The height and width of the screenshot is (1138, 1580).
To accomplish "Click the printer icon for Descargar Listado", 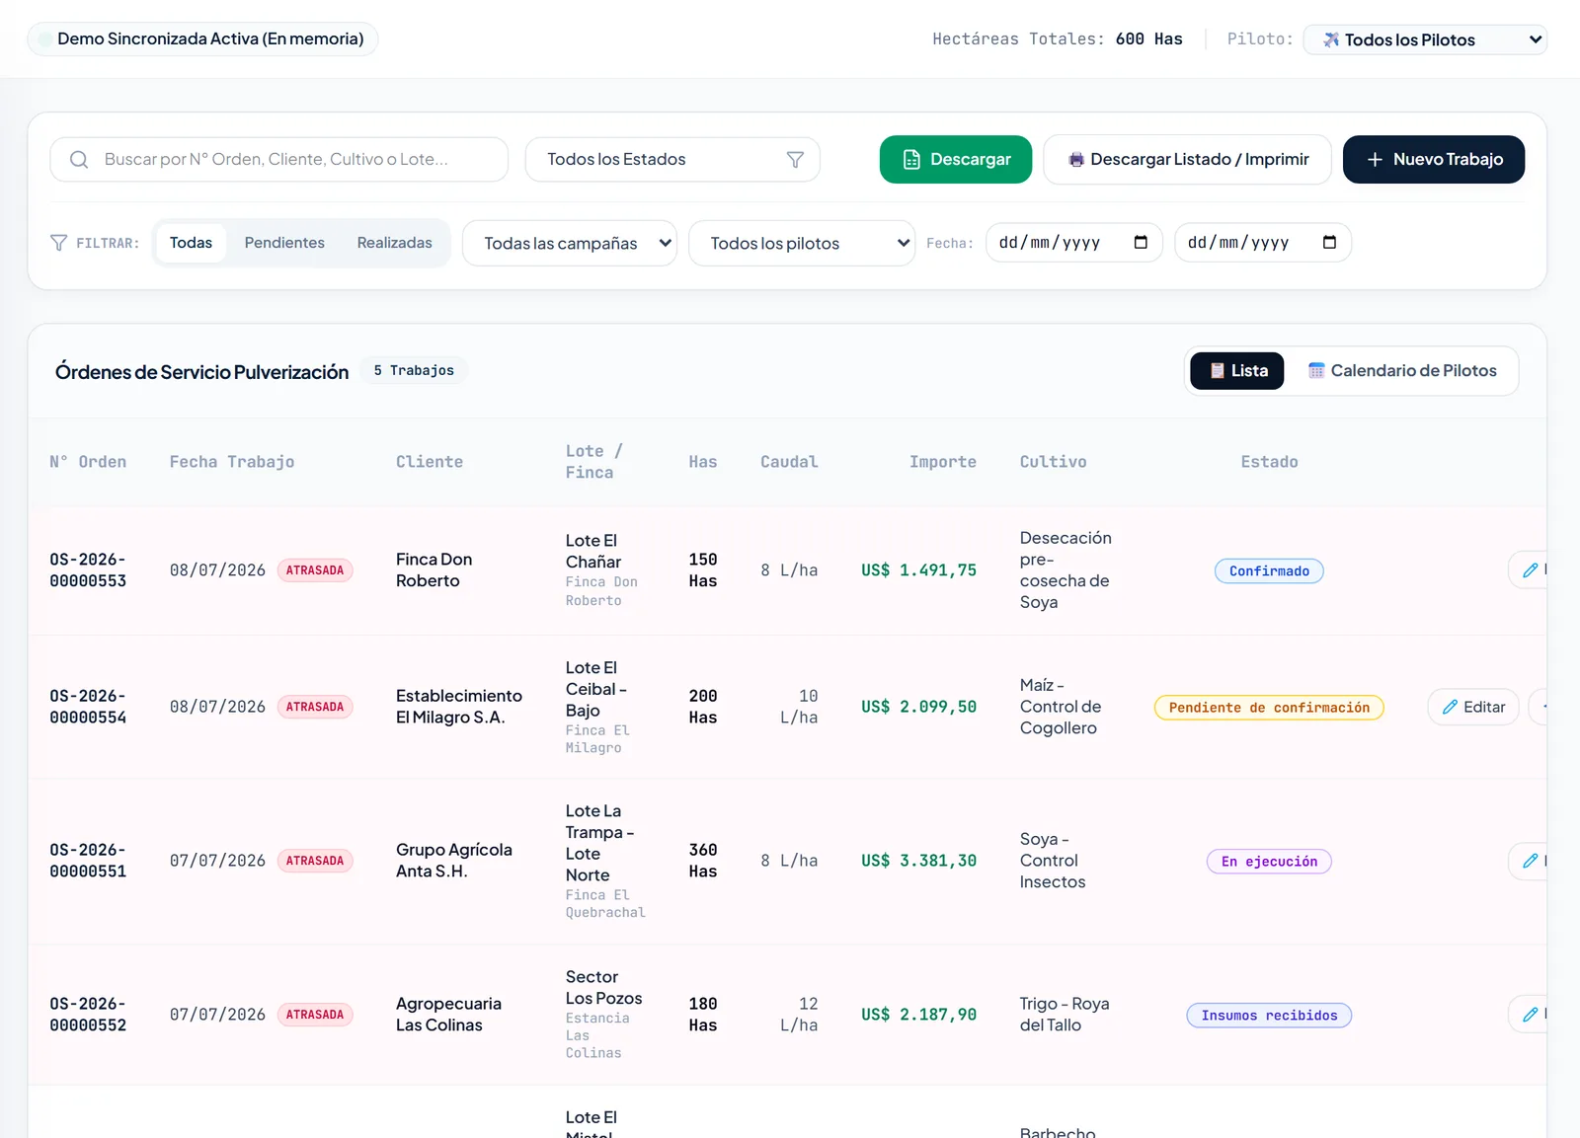I will tap(1076, 160).
